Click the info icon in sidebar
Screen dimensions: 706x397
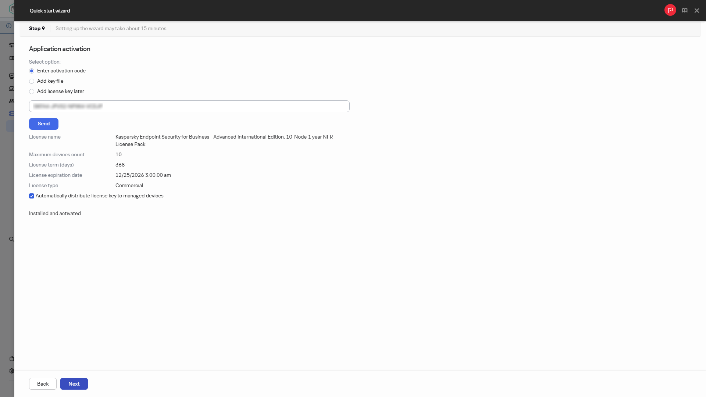click(x=9, y=26)
